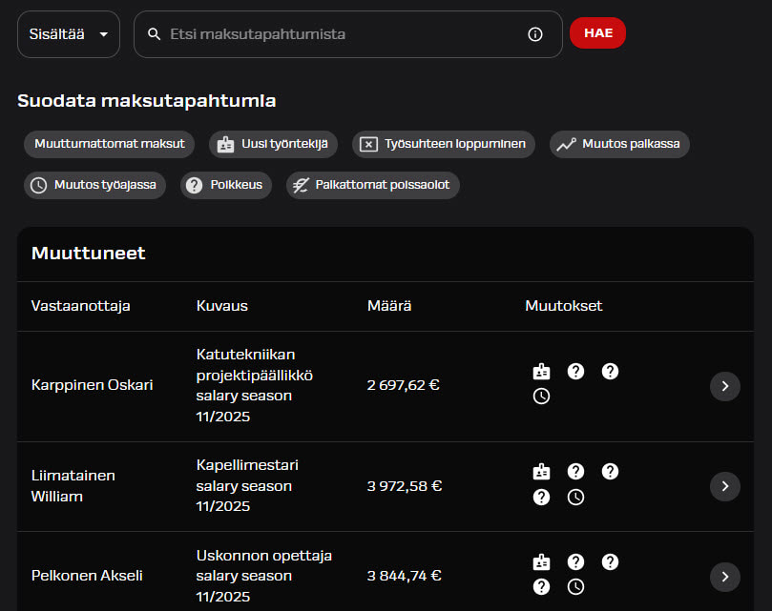Image resolution: width=772 pixels, height=611 pixels.
Task: Click the magnifier search icon
Action: [x=154, y=34]
